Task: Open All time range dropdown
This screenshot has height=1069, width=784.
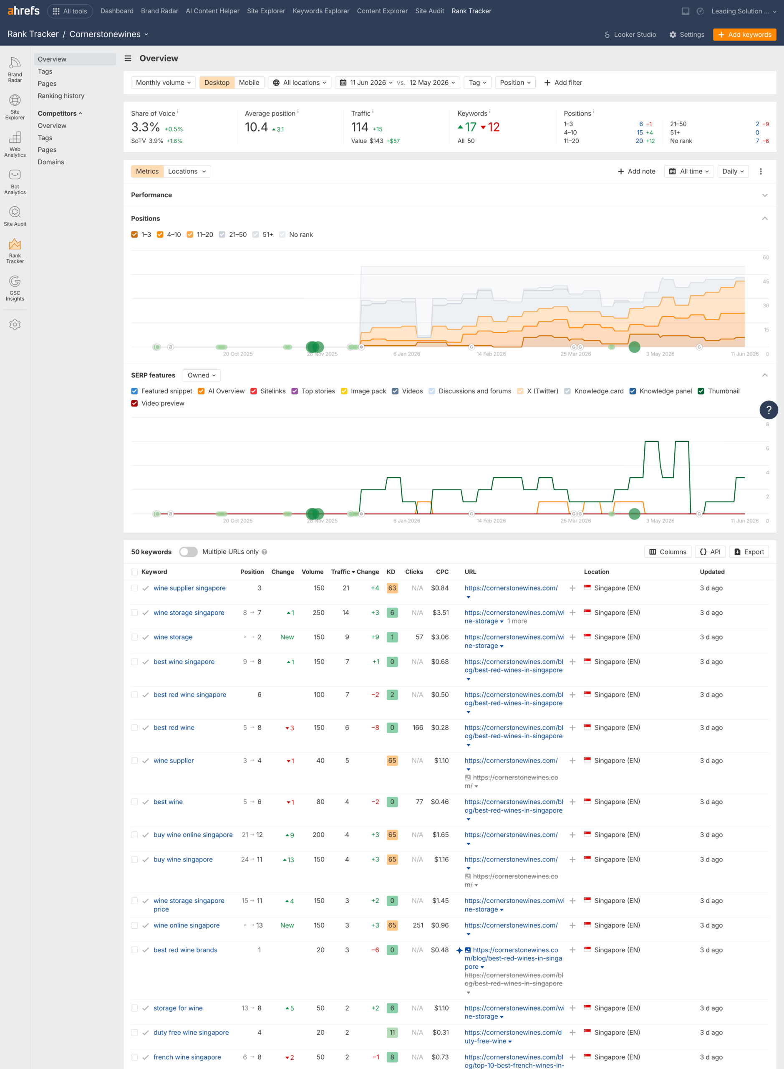Action: tap(688, 172)
